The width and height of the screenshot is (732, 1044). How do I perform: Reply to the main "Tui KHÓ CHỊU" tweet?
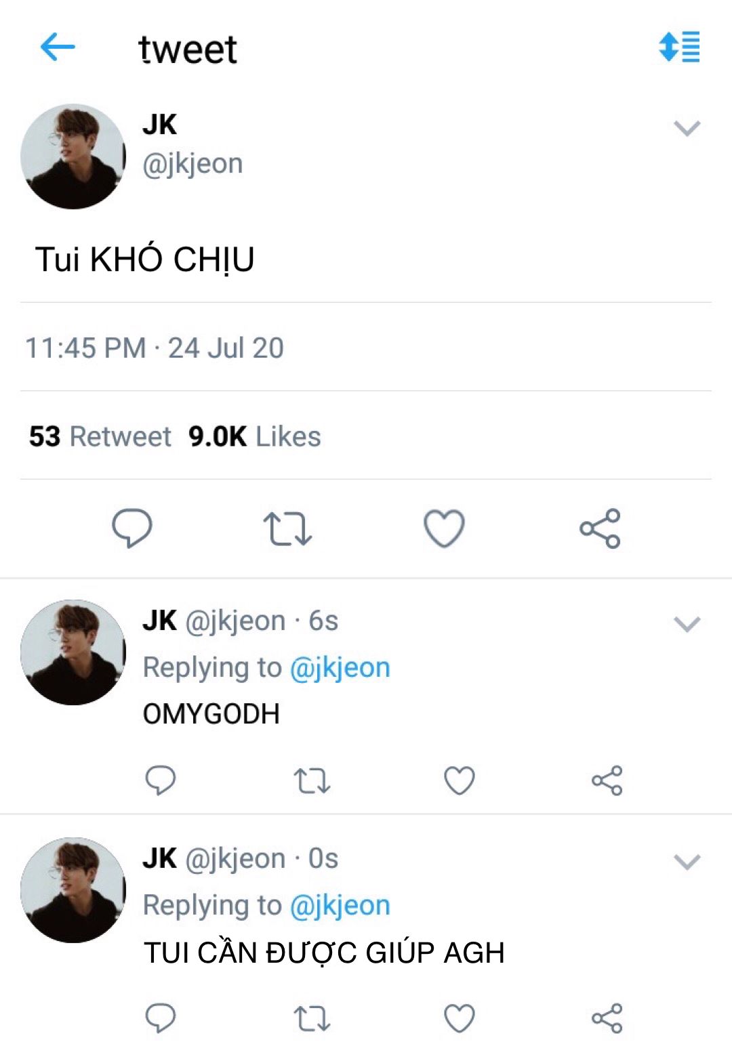[132, 528]
